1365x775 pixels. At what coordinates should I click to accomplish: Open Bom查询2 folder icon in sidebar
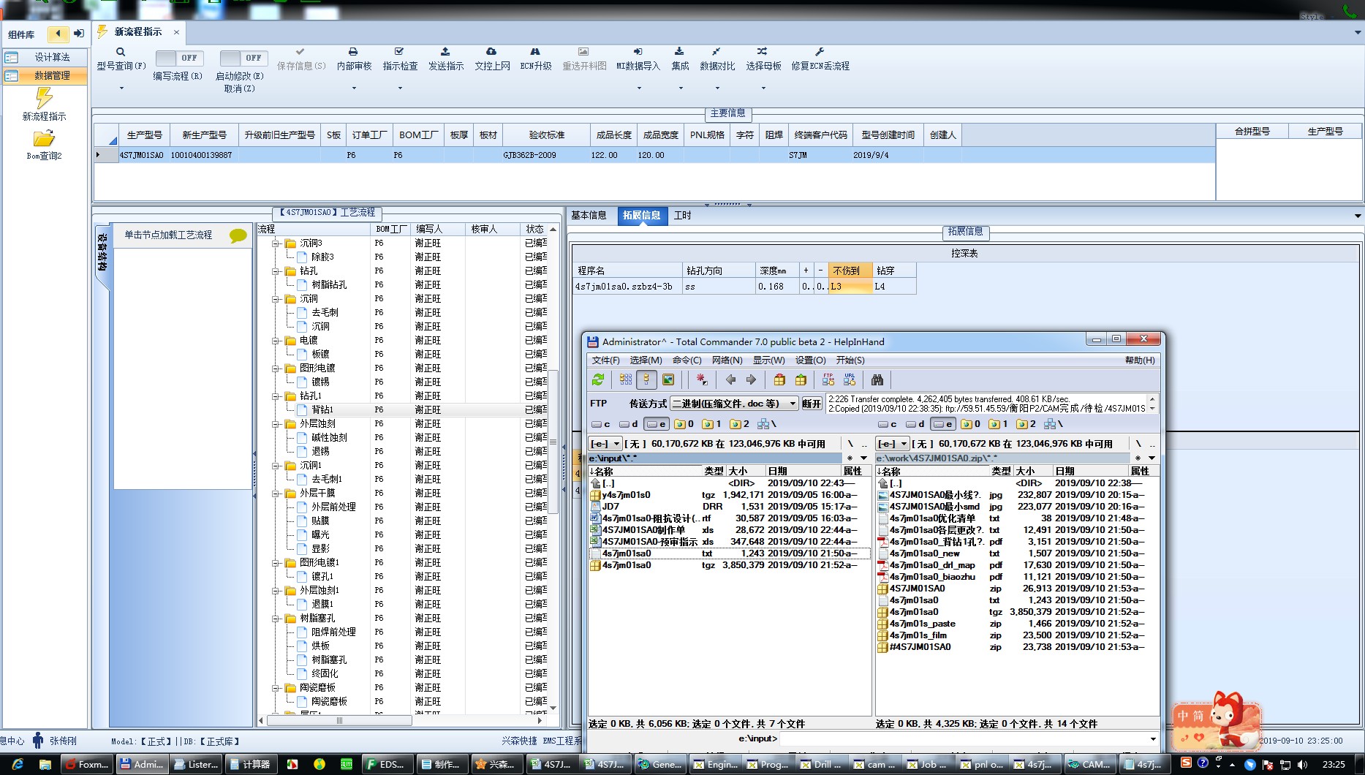coord(44,139)
